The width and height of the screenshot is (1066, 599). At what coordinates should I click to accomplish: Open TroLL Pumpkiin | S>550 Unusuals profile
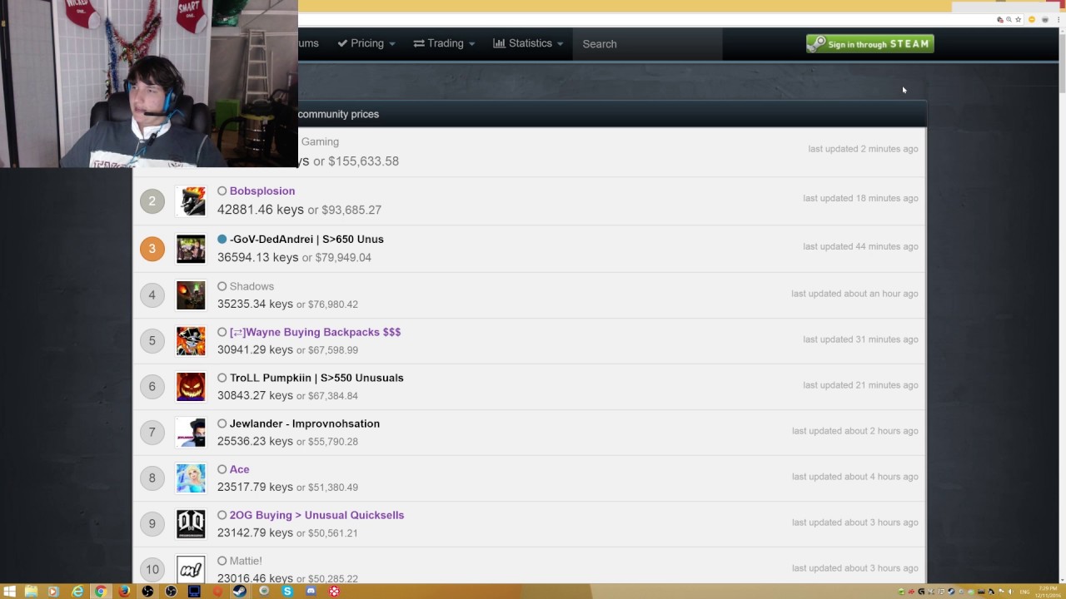(316, 378)
